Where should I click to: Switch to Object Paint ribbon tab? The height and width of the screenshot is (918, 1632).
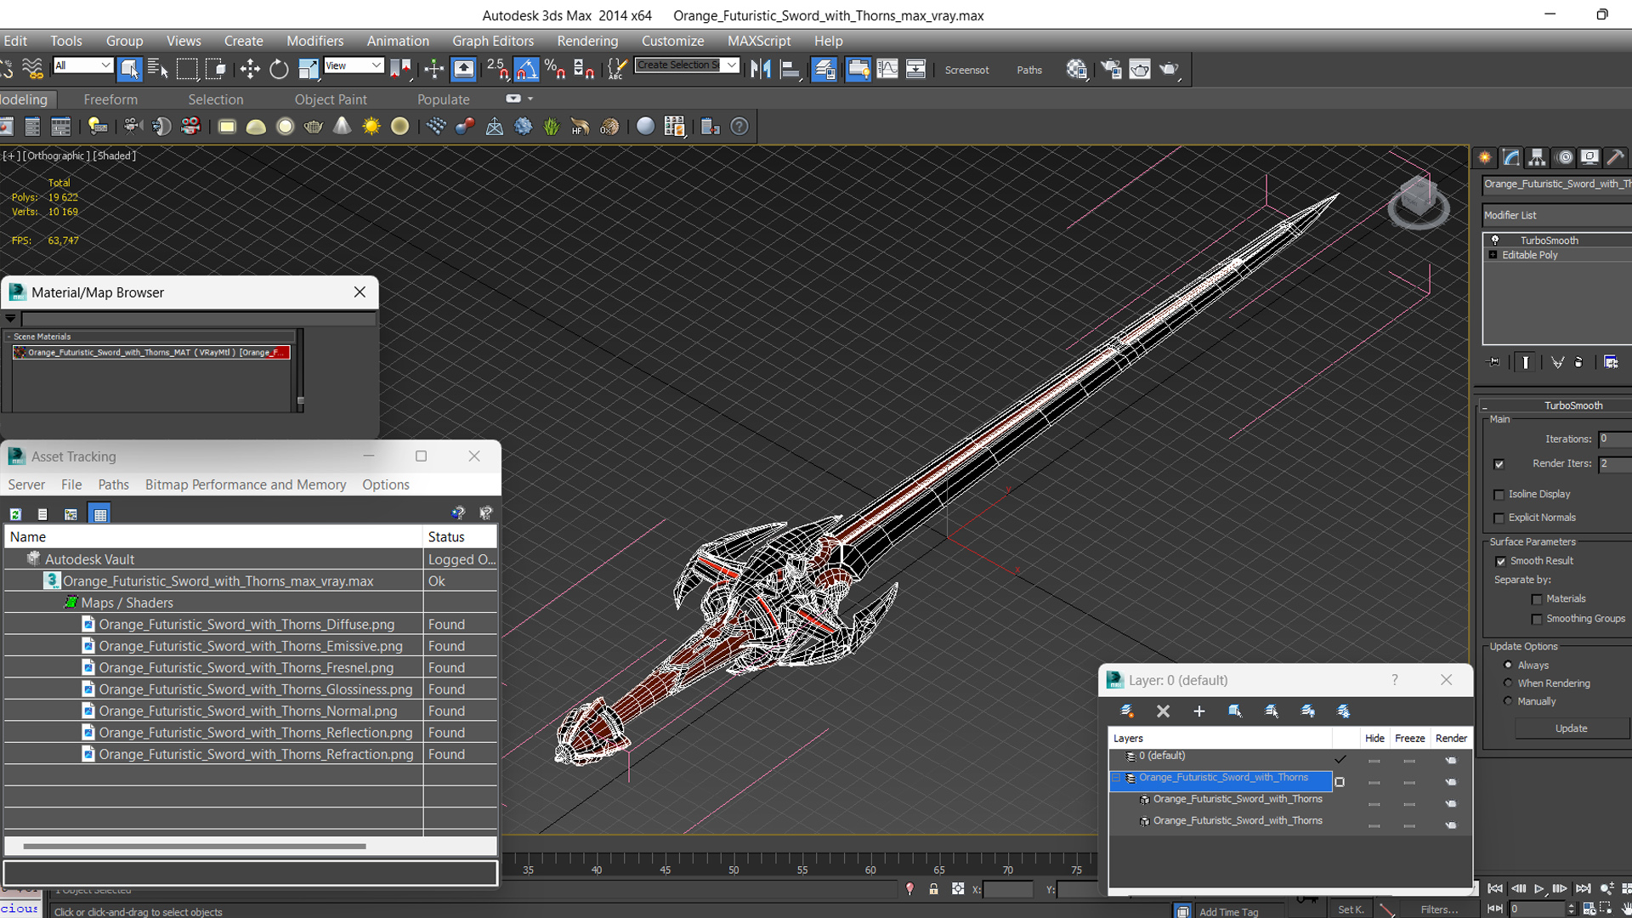[331, 99]
